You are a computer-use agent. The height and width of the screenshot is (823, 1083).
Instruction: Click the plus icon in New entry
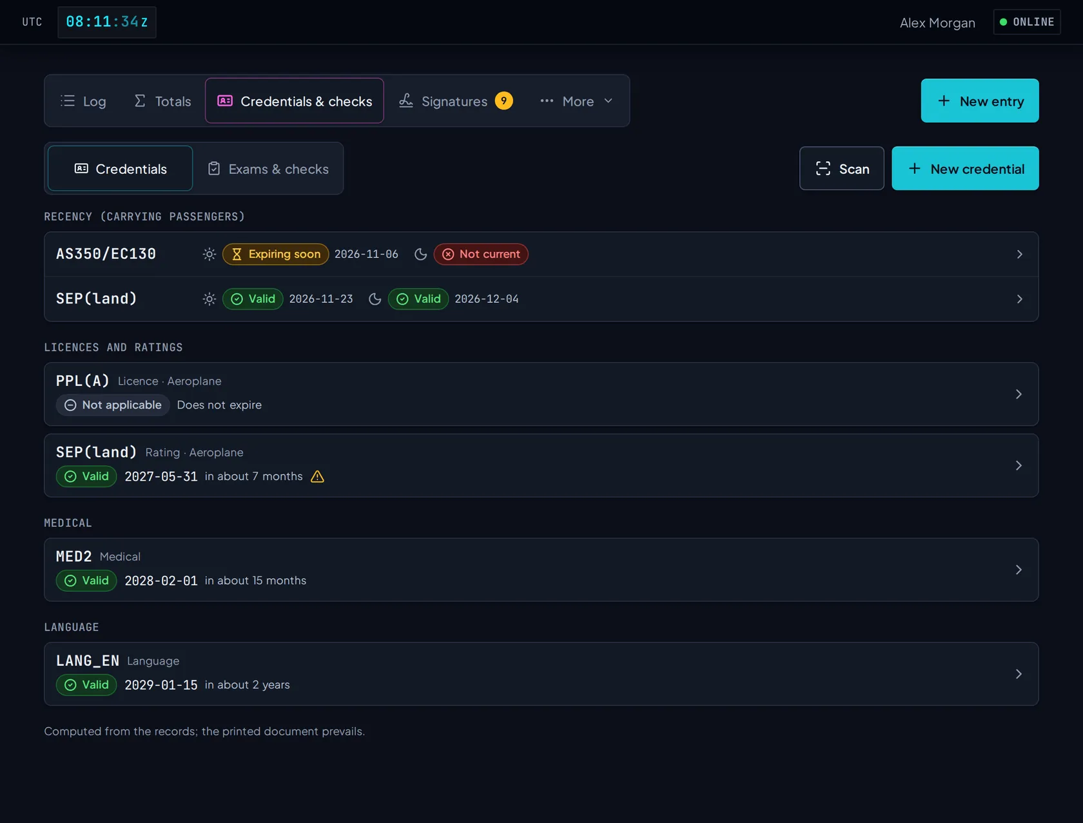(944, 101)
